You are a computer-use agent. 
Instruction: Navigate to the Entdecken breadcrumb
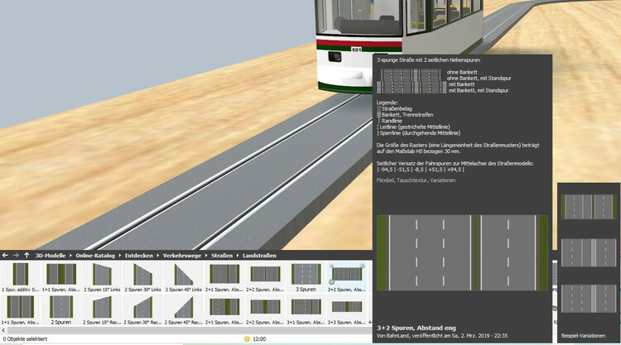coord(136,256)
